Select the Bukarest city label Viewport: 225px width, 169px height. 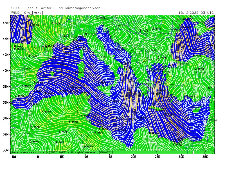[x=165, y=34]
